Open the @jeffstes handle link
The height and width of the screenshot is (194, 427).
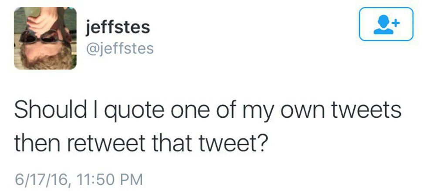click(x=121, y=48)
